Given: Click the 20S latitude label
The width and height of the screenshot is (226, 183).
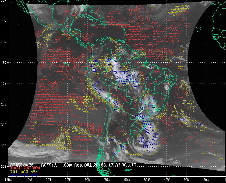Looking at the screenshot, I should click(4, 104).
